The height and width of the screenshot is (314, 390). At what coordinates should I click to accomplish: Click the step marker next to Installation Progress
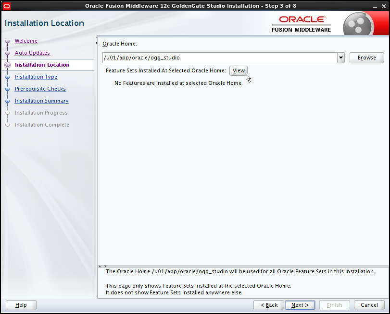coord(7,113)
